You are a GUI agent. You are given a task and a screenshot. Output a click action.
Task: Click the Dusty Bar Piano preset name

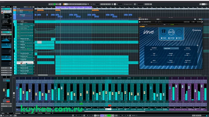[147, 22]
